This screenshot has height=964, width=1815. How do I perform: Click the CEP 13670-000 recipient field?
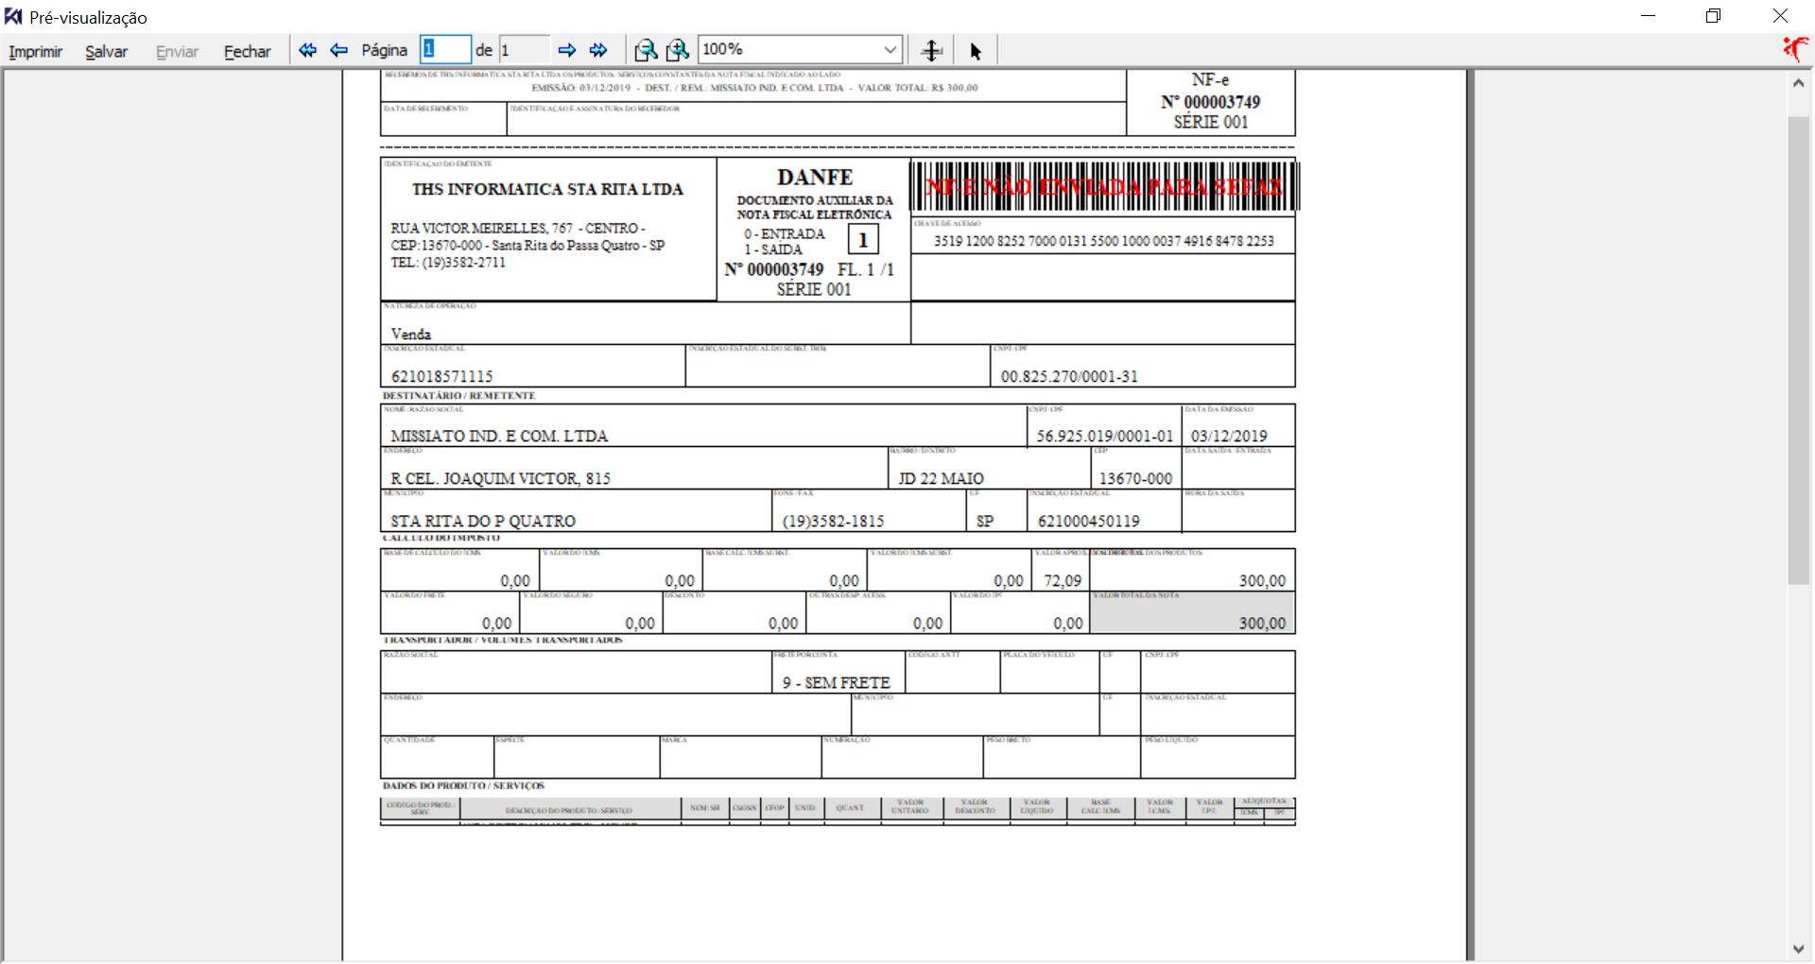(x=1135, y=478)
